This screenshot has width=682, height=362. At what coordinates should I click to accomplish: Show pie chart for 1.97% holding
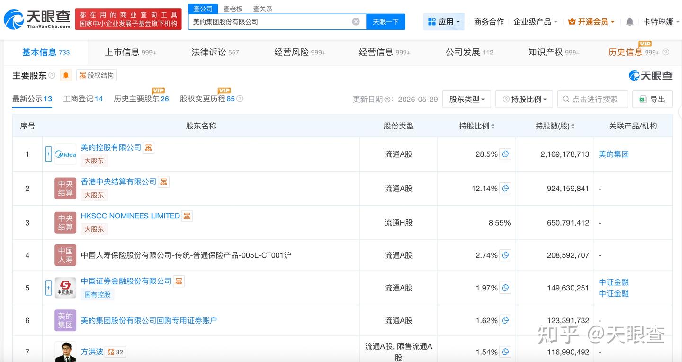[505, 288]
